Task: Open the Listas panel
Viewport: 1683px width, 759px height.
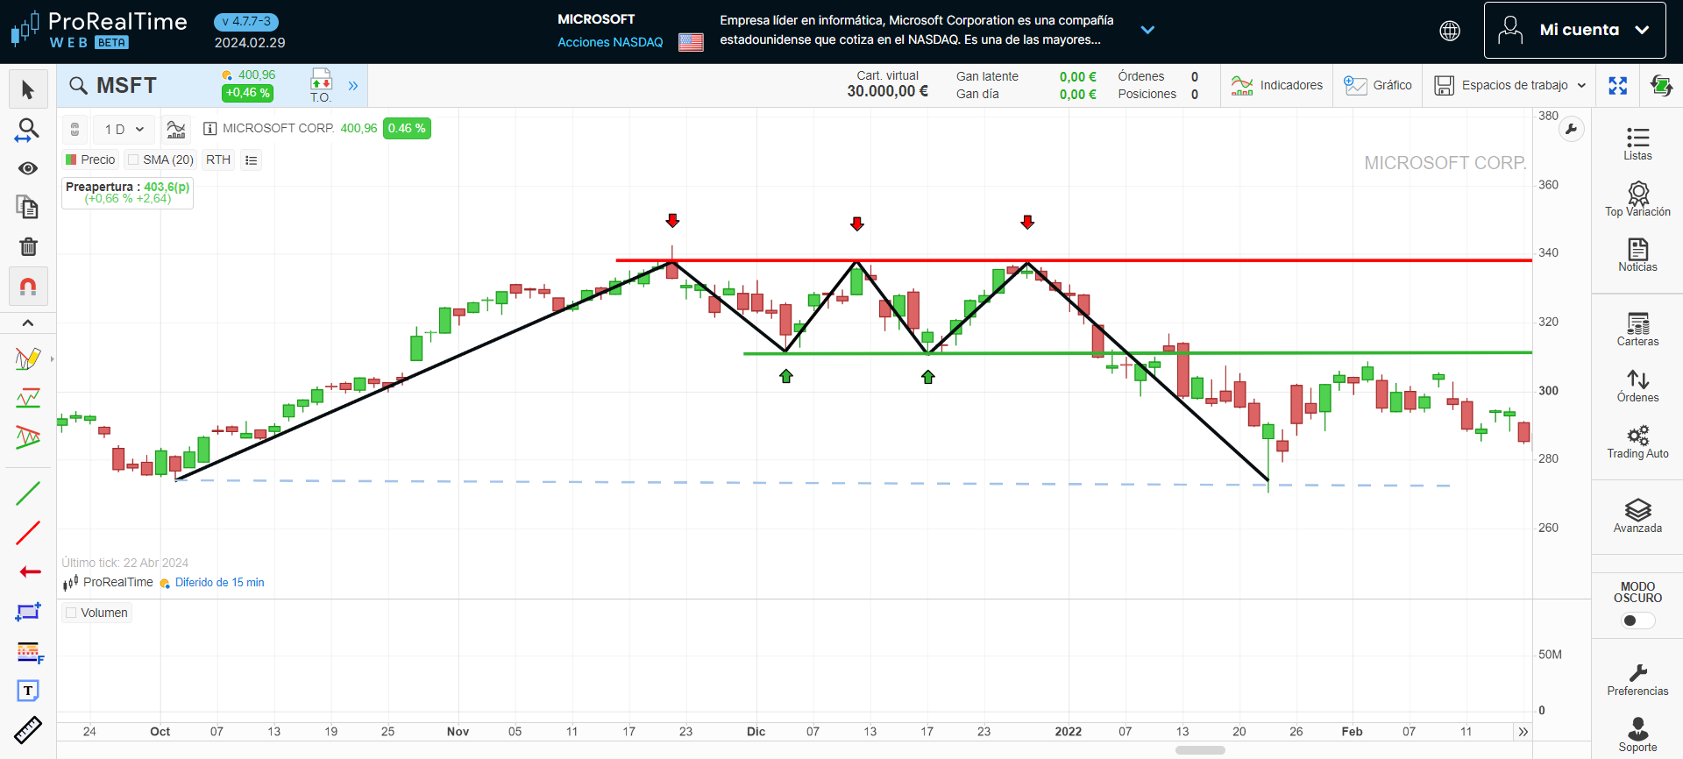Action: tap(1637, 144)
